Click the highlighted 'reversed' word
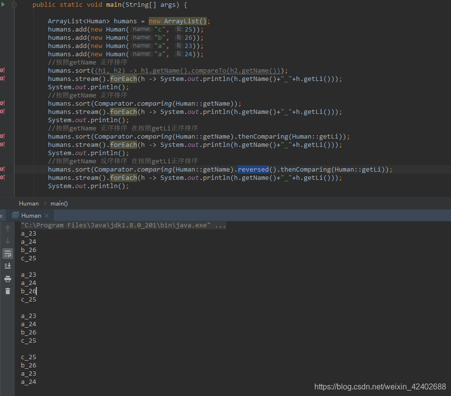The width and height of the screenshot is (451, 396). [x=253, y=170]
